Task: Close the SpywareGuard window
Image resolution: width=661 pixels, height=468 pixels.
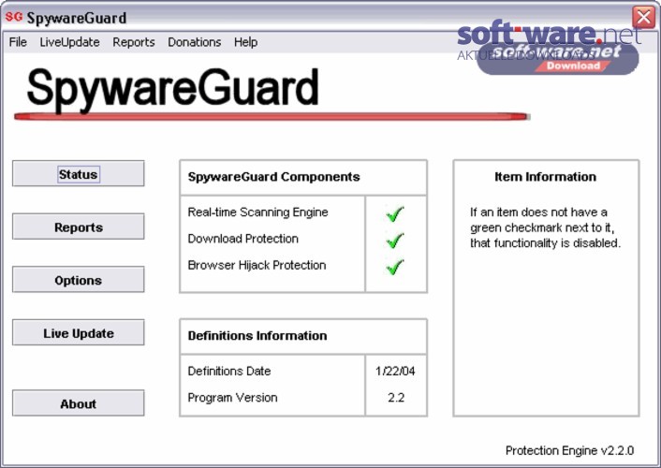Action: (643, 17)
